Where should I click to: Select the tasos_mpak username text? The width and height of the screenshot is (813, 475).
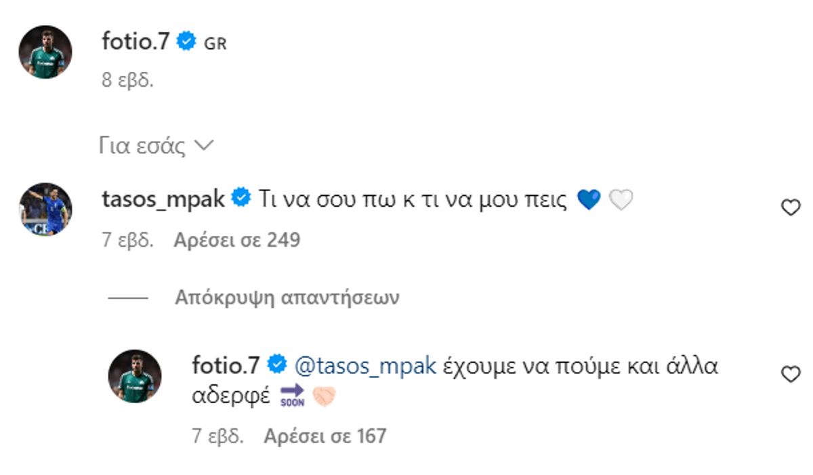(163, 197)
